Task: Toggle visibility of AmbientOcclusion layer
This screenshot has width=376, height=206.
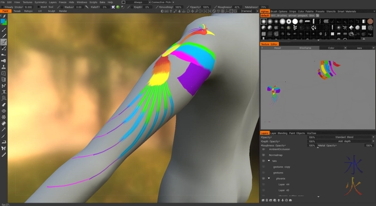Action: tap(264, 149)
